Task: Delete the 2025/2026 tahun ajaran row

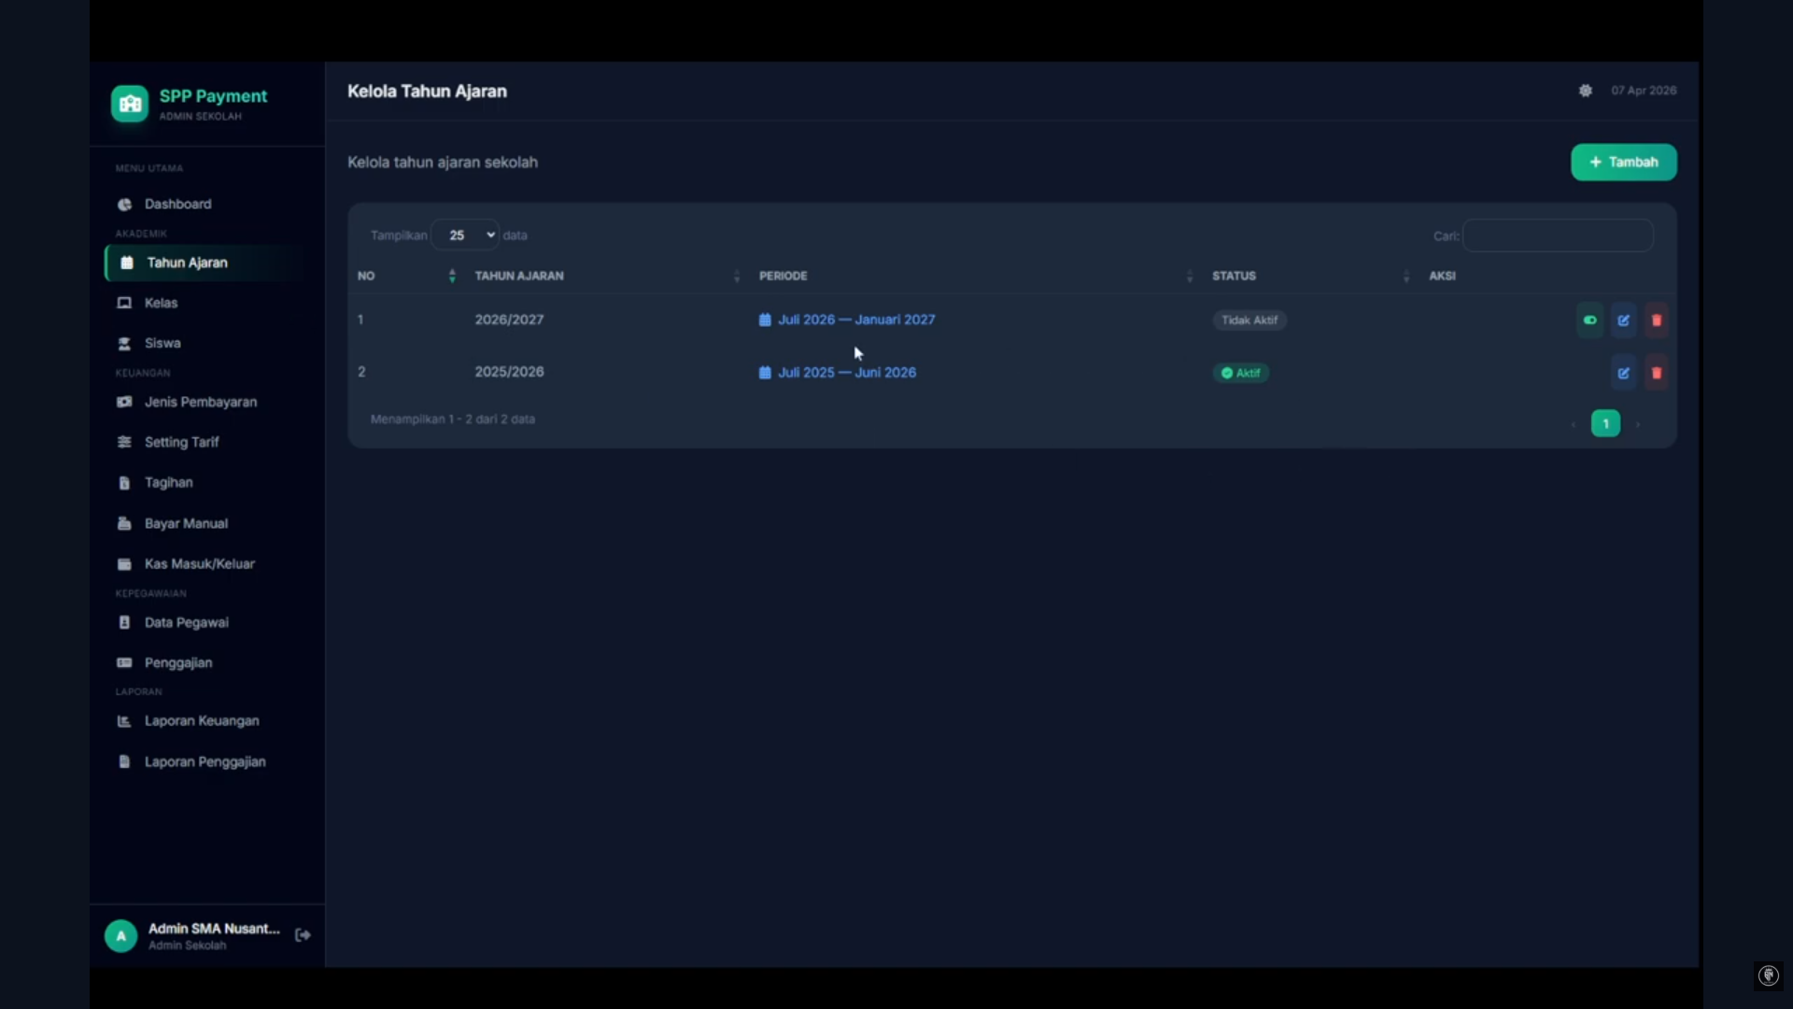Action: [x=1657, y=373]
